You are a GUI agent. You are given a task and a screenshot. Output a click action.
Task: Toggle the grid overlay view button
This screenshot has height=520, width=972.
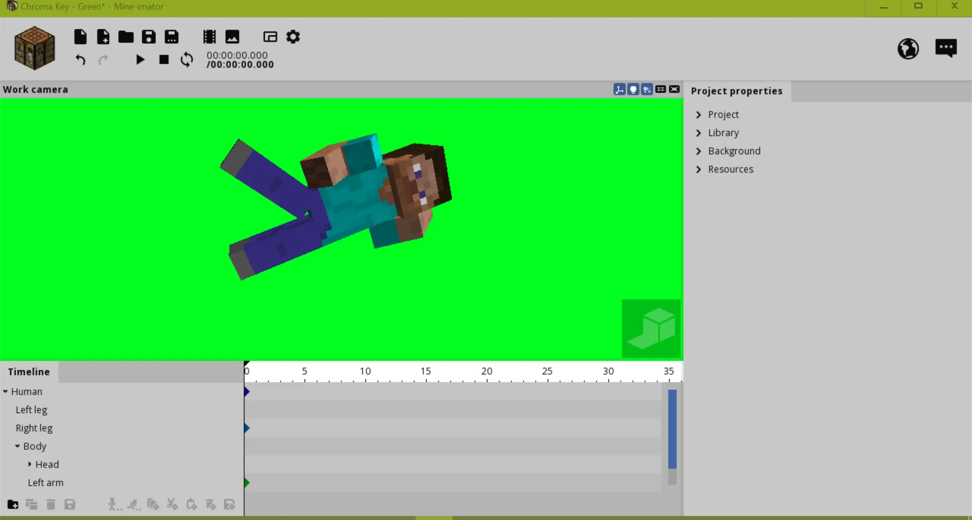[x=660, y=90]
